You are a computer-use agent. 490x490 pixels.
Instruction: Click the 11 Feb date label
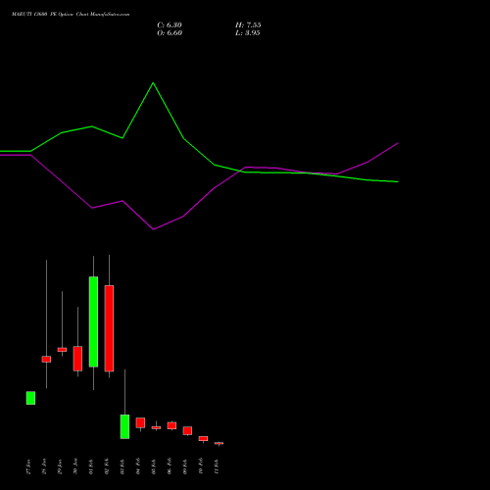point(217,466)
